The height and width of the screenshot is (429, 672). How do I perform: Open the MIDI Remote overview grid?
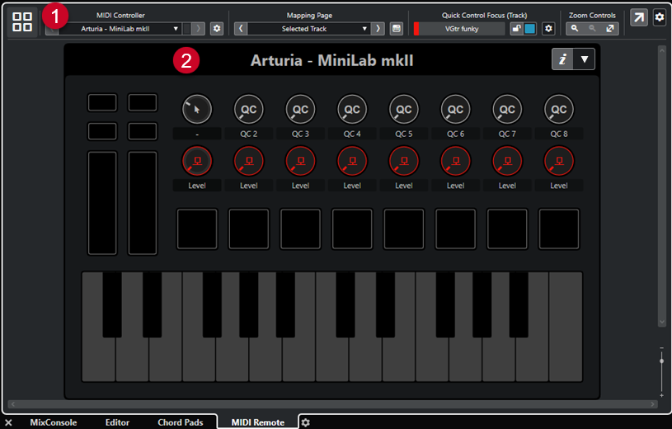point(23,22)
